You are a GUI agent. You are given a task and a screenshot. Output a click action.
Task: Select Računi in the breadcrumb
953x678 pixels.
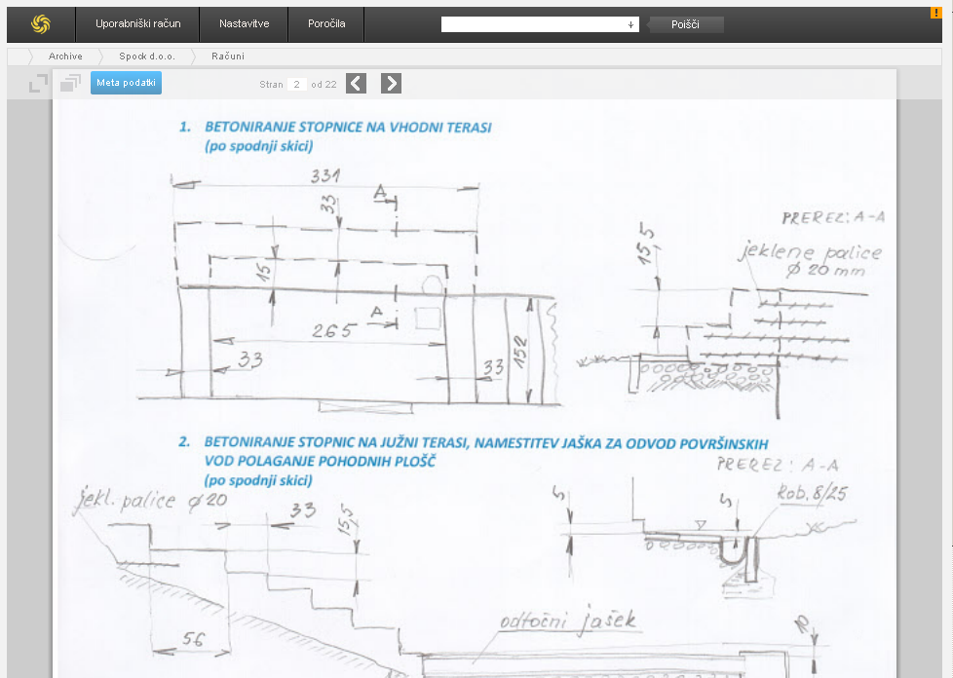pos(228,56)
